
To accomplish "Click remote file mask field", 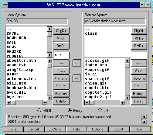I will click(139, 55).
